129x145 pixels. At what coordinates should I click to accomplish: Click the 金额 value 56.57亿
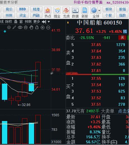[93, 142]
